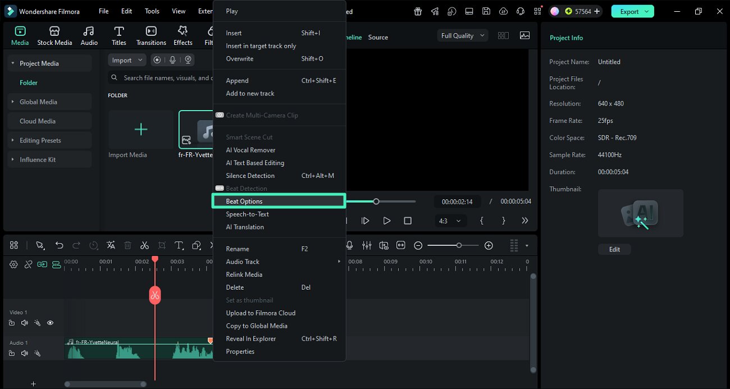Select Silence Detection in context menu

(279, 176)
